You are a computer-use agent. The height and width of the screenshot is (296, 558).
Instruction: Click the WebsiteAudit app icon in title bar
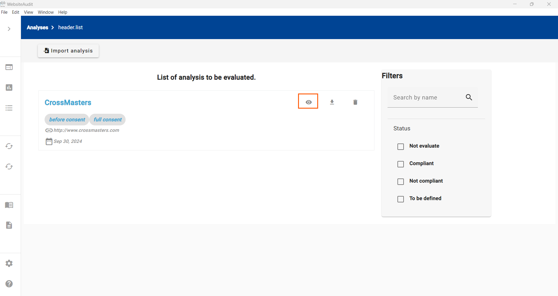3,4
